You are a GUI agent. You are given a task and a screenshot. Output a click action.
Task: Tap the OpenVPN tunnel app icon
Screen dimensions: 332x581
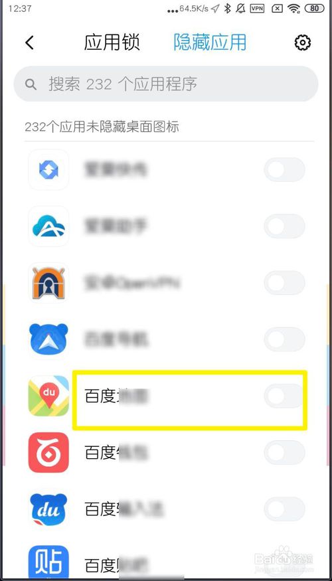point(48,283)
